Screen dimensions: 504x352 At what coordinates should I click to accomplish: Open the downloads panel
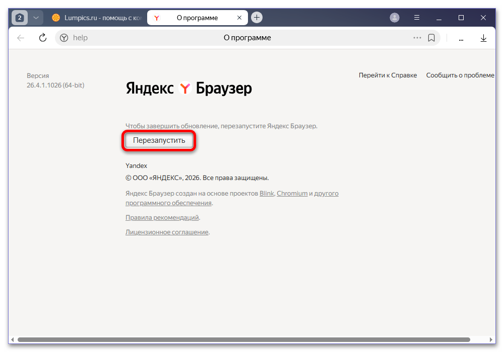(x=483, y=38)
